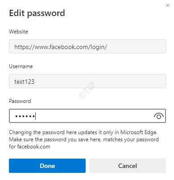Click the TGP watermark

coord(87,90)
